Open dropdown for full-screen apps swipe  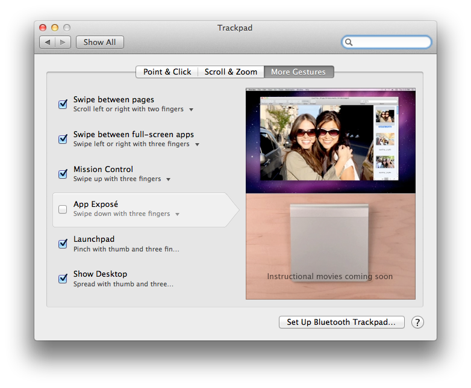[x=197, y=144]
